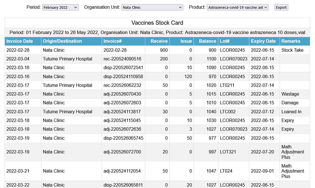
Task: Click the period summary line of the stock card
Action: click(157, 33)
